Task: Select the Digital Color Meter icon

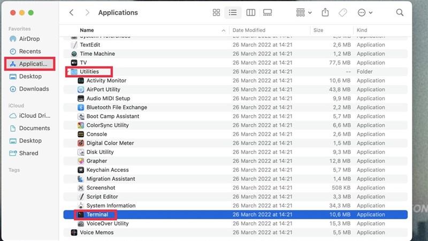Action: coord(81,143)
